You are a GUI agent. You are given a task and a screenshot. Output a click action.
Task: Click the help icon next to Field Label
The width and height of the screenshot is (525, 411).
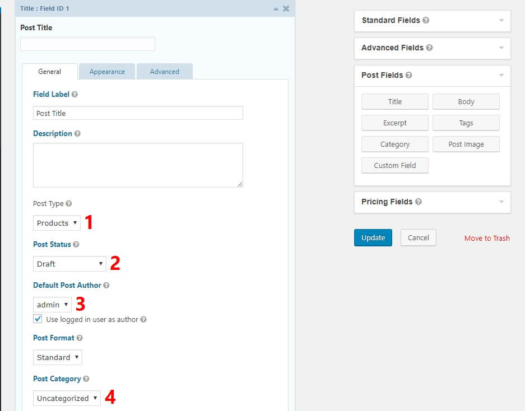pos(75,94)
